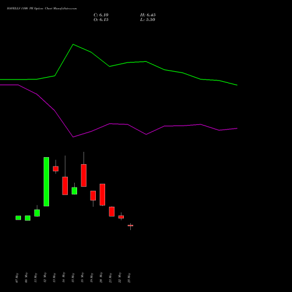Select the 11 May date label
Screen dimensions: 292x292
tap(36, 278)
